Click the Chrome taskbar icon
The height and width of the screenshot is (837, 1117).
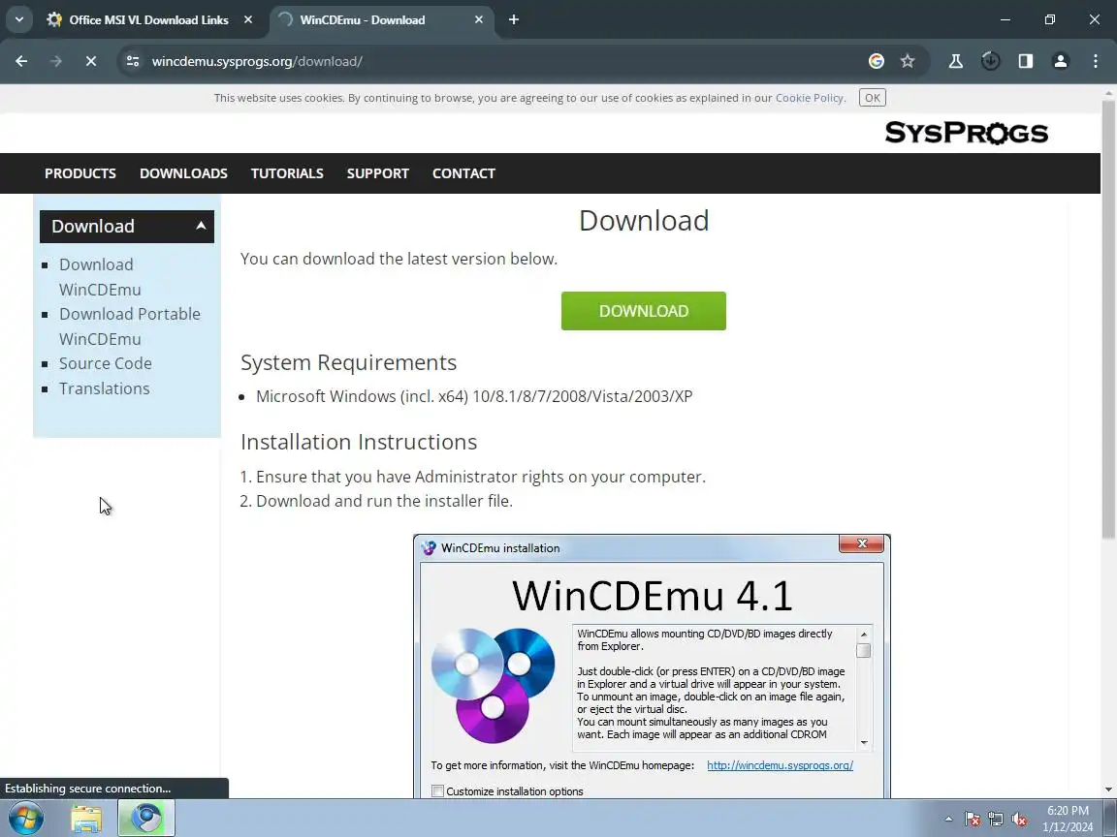pyautogui.click(x=146, y=819)
